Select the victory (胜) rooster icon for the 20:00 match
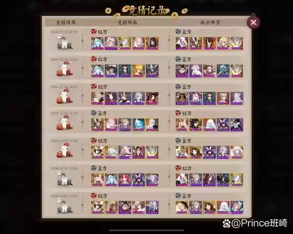The height and width of the screenshot is (234, 293). coord(64,69)
